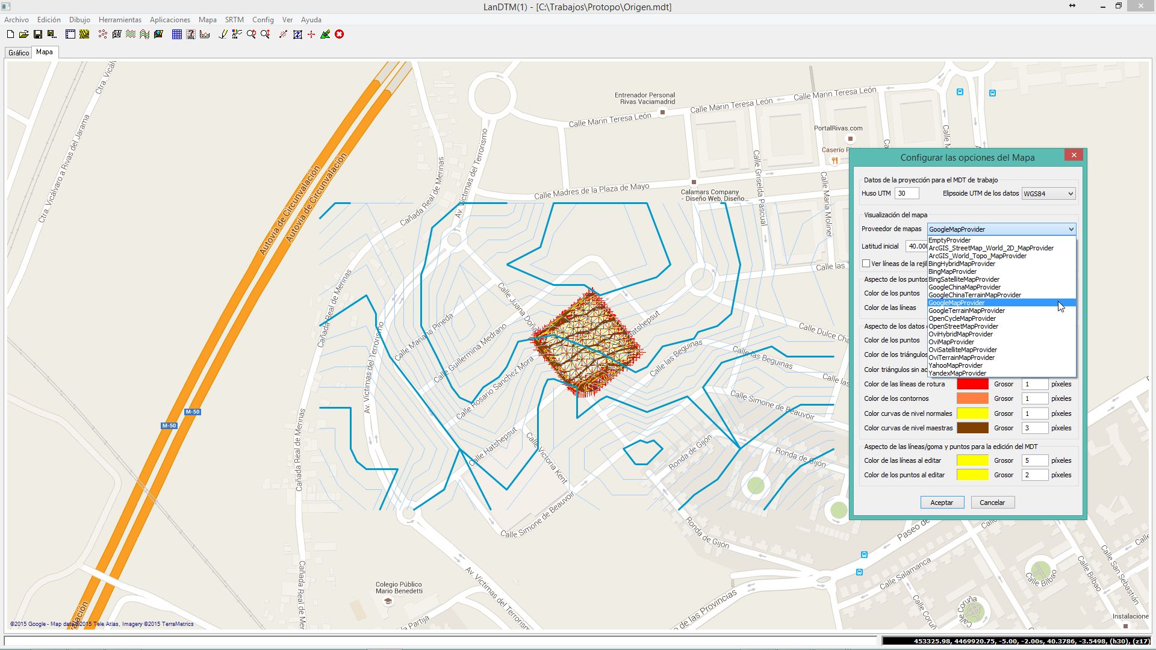The image size is (1156, 650).
Task: Click yellow 'puntos al editar' color swatch
Action: click(x=972, y=475)
